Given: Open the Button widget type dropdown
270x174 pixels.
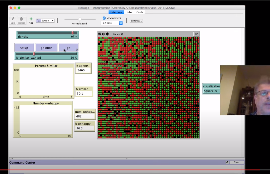Looking at the screenshot, I should coord(45,21).
